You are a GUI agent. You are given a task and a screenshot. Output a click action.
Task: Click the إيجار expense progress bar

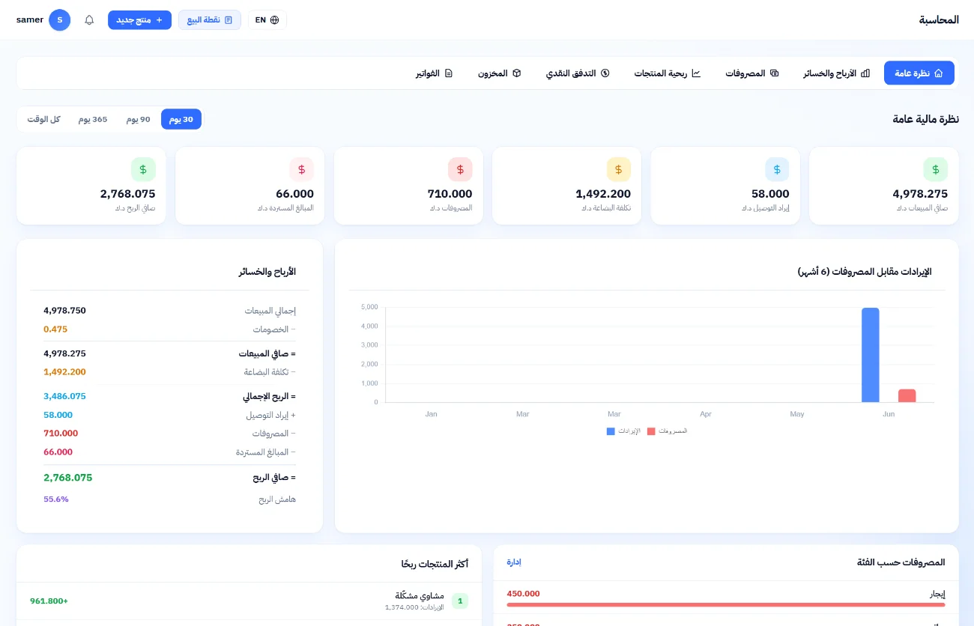tap(726, 604)
